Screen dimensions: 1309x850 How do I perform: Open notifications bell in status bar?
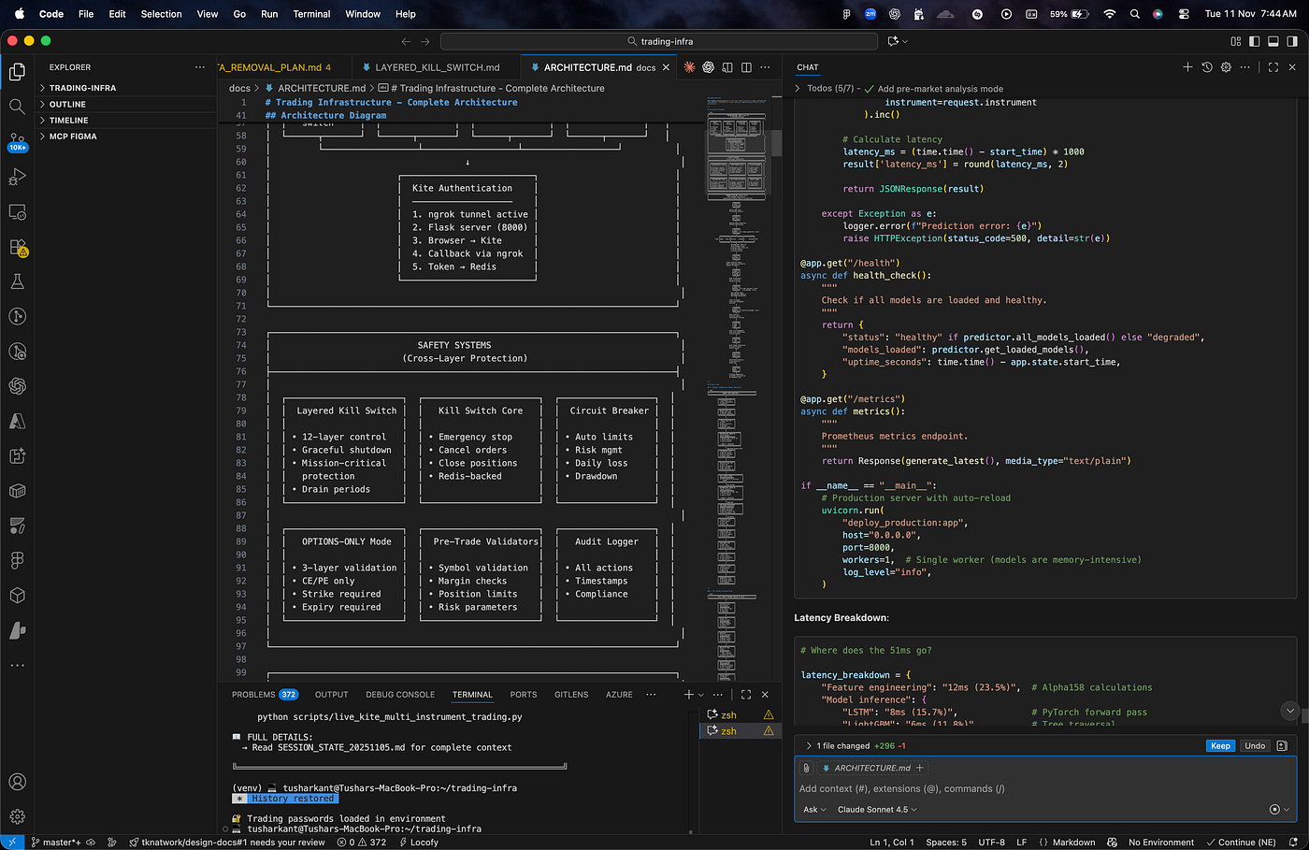click(x=1294, y=843)
